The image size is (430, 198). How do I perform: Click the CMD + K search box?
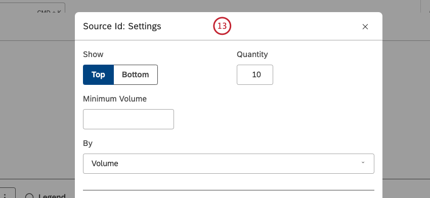point(32,8)
